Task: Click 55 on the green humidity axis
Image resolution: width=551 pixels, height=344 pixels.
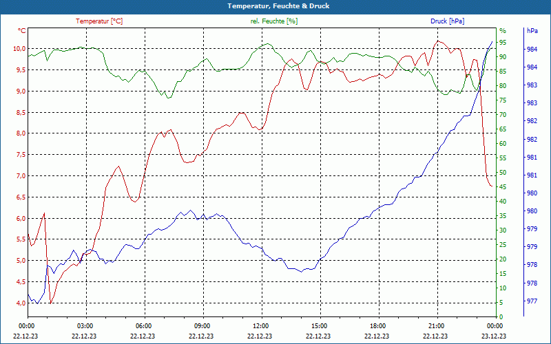Action: point(503,158)
